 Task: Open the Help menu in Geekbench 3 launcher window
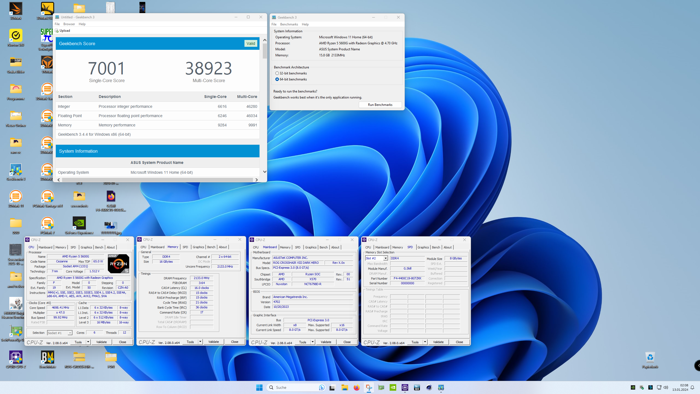tap(305, 24)
